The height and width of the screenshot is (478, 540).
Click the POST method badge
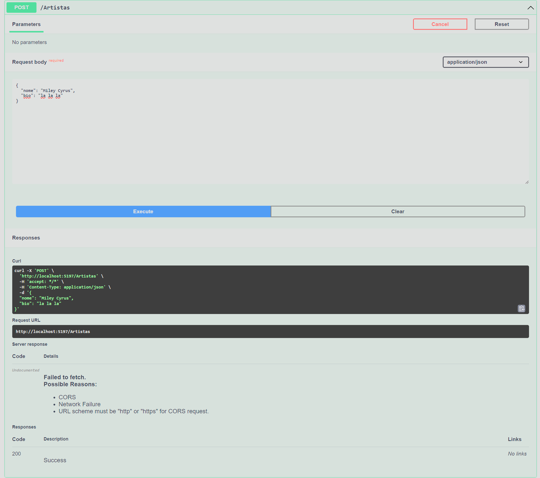(21, 7)
